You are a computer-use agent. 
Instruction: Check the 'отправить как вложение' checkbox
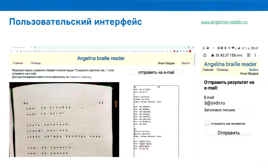click(x=207, y=123)
